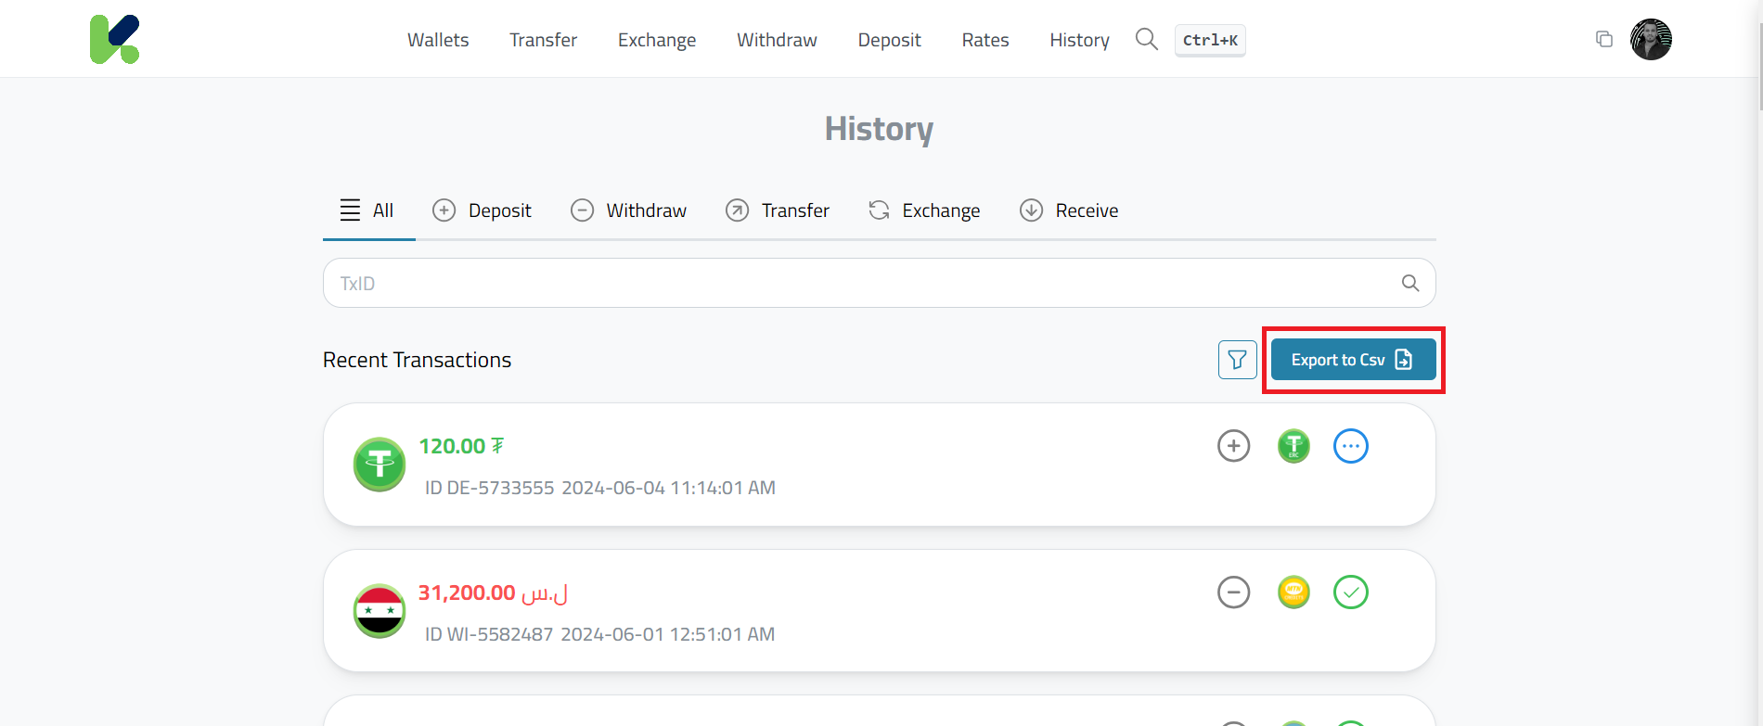1763x726 pixels.
Task: Open Rates in the top navigation
Action: (985, 40)
